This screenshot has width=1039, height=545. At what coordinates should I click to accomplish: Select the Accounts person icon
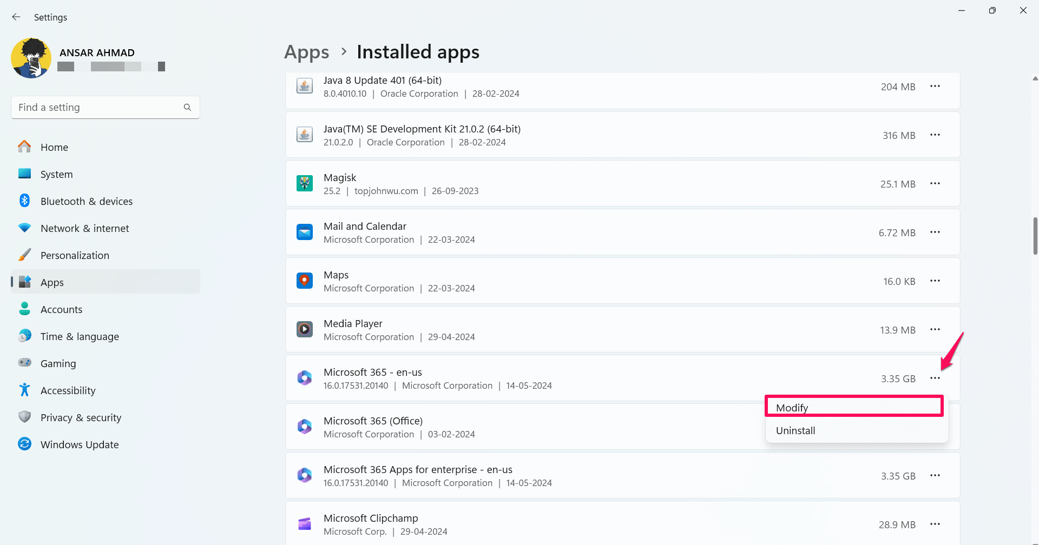click(25, 309)
